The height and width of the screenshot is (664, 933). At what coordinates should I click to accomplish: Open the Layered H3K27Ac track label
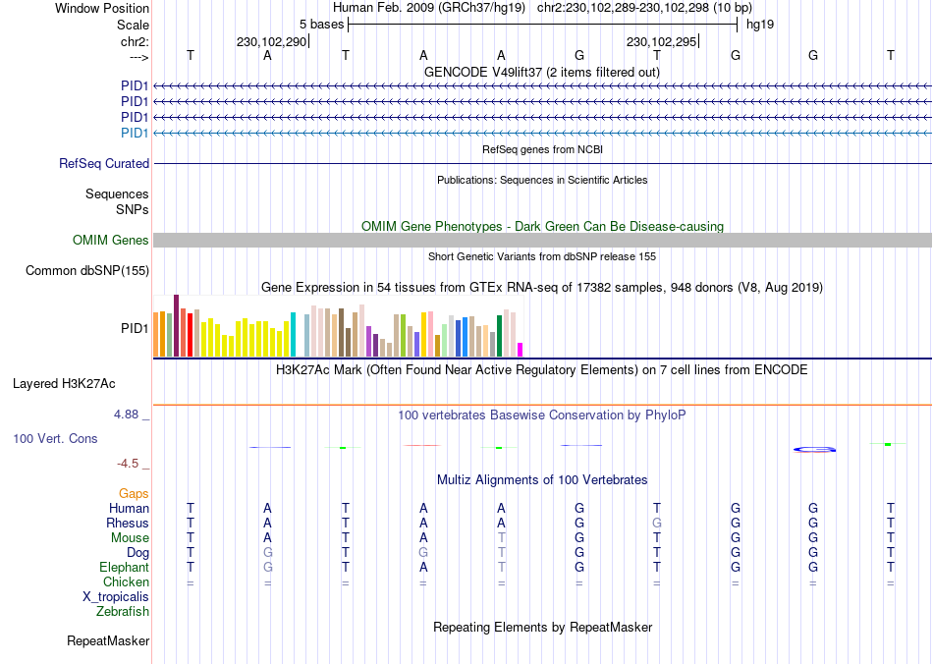[x=64, y=384]
